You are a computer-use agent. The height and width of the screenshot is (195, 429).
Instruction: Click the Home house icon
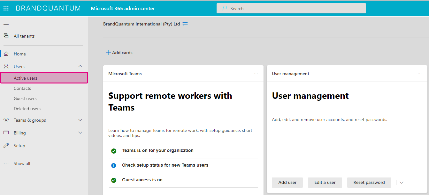6,54
